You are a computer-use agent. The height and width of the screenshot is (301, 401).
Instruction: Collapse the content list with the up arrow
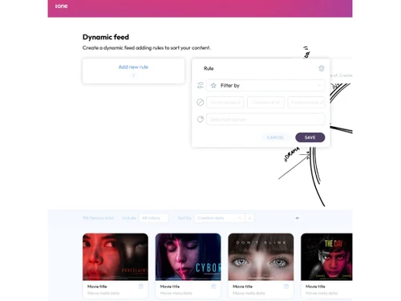297,218
